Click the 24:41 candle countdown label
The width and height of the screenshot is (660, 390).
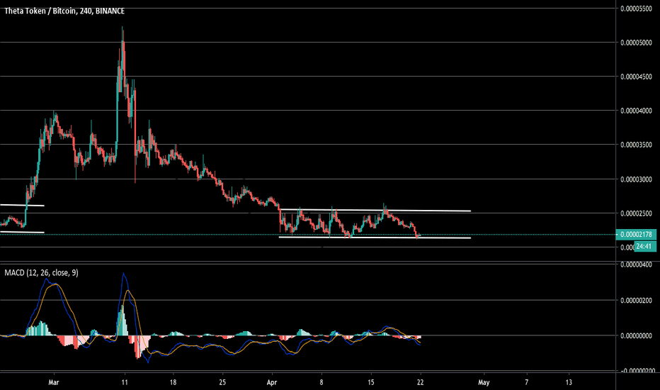pyautogui.click(x=644, y=246)
